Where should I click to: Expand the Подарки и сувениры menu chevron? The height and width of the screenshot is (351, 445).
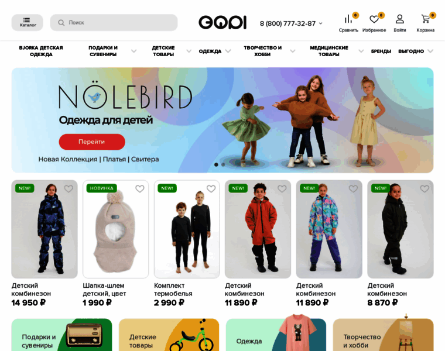(x=133, y=51)
